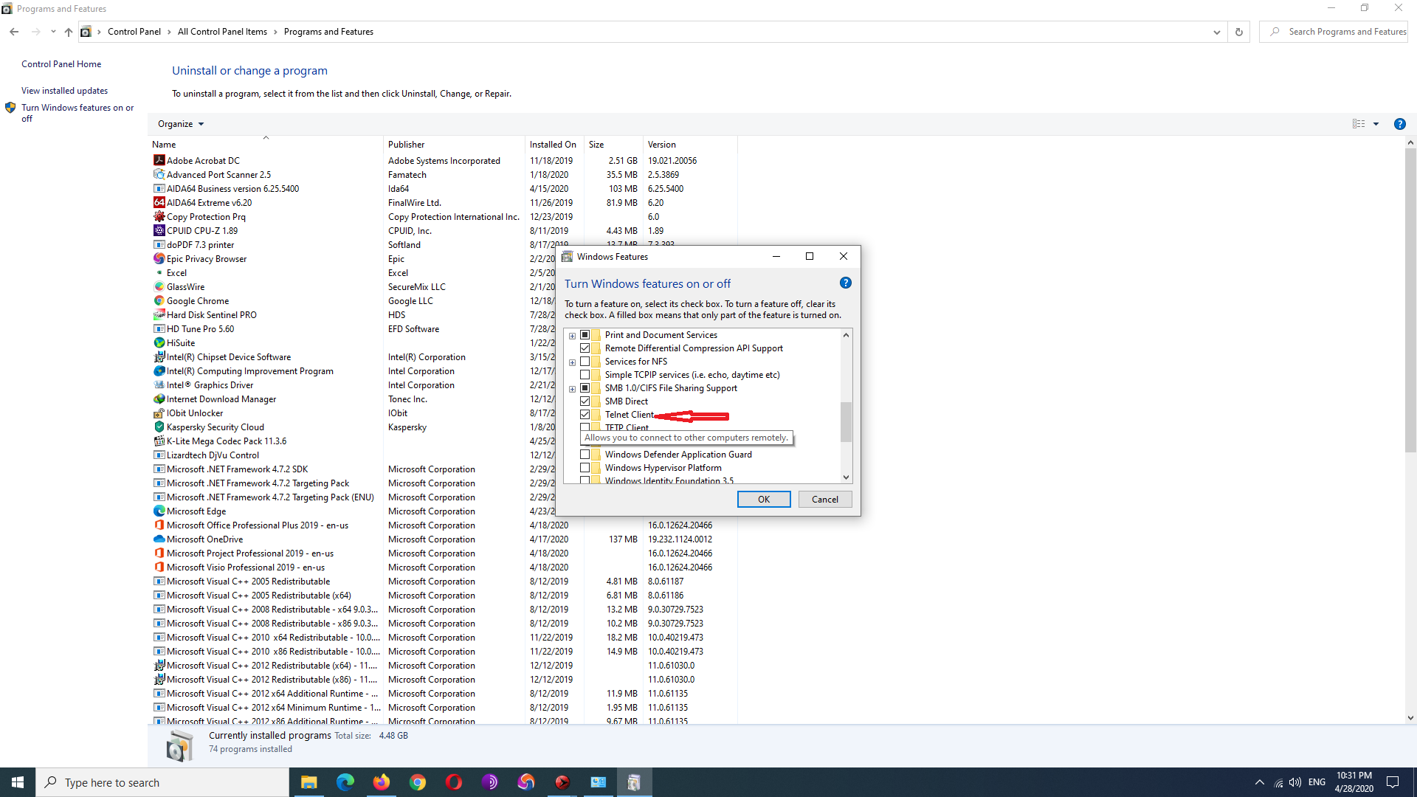
Task: Expand the Services for NFS node
Action: pyautogui.click(x=572, y=362)
